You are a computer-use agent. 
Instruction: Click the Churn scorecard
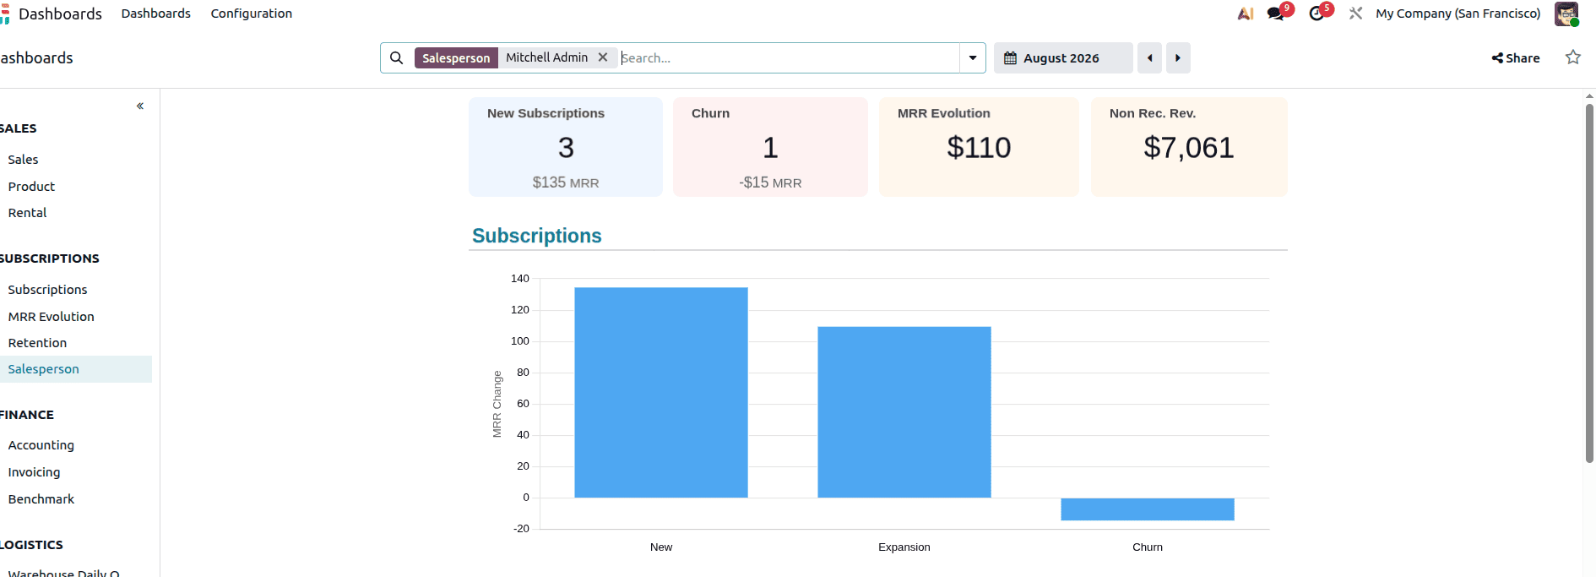pos(770,147)
